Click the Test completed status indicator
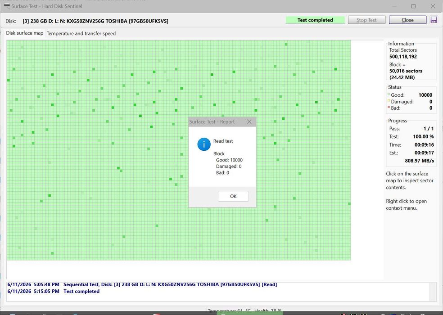Viewport: 443px width, 315px height. pos(315,20)
